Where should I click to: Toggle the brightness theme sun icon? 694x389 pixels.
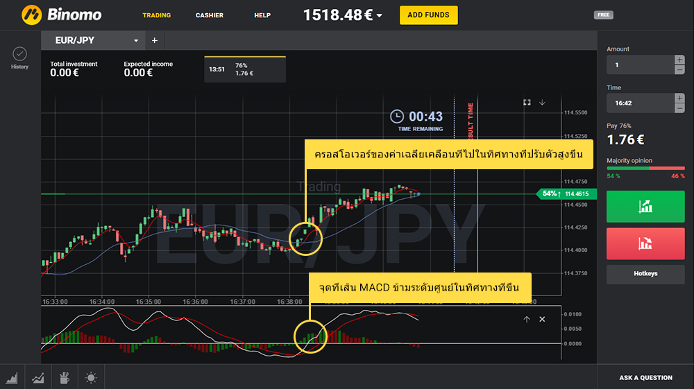click(91, 378)
